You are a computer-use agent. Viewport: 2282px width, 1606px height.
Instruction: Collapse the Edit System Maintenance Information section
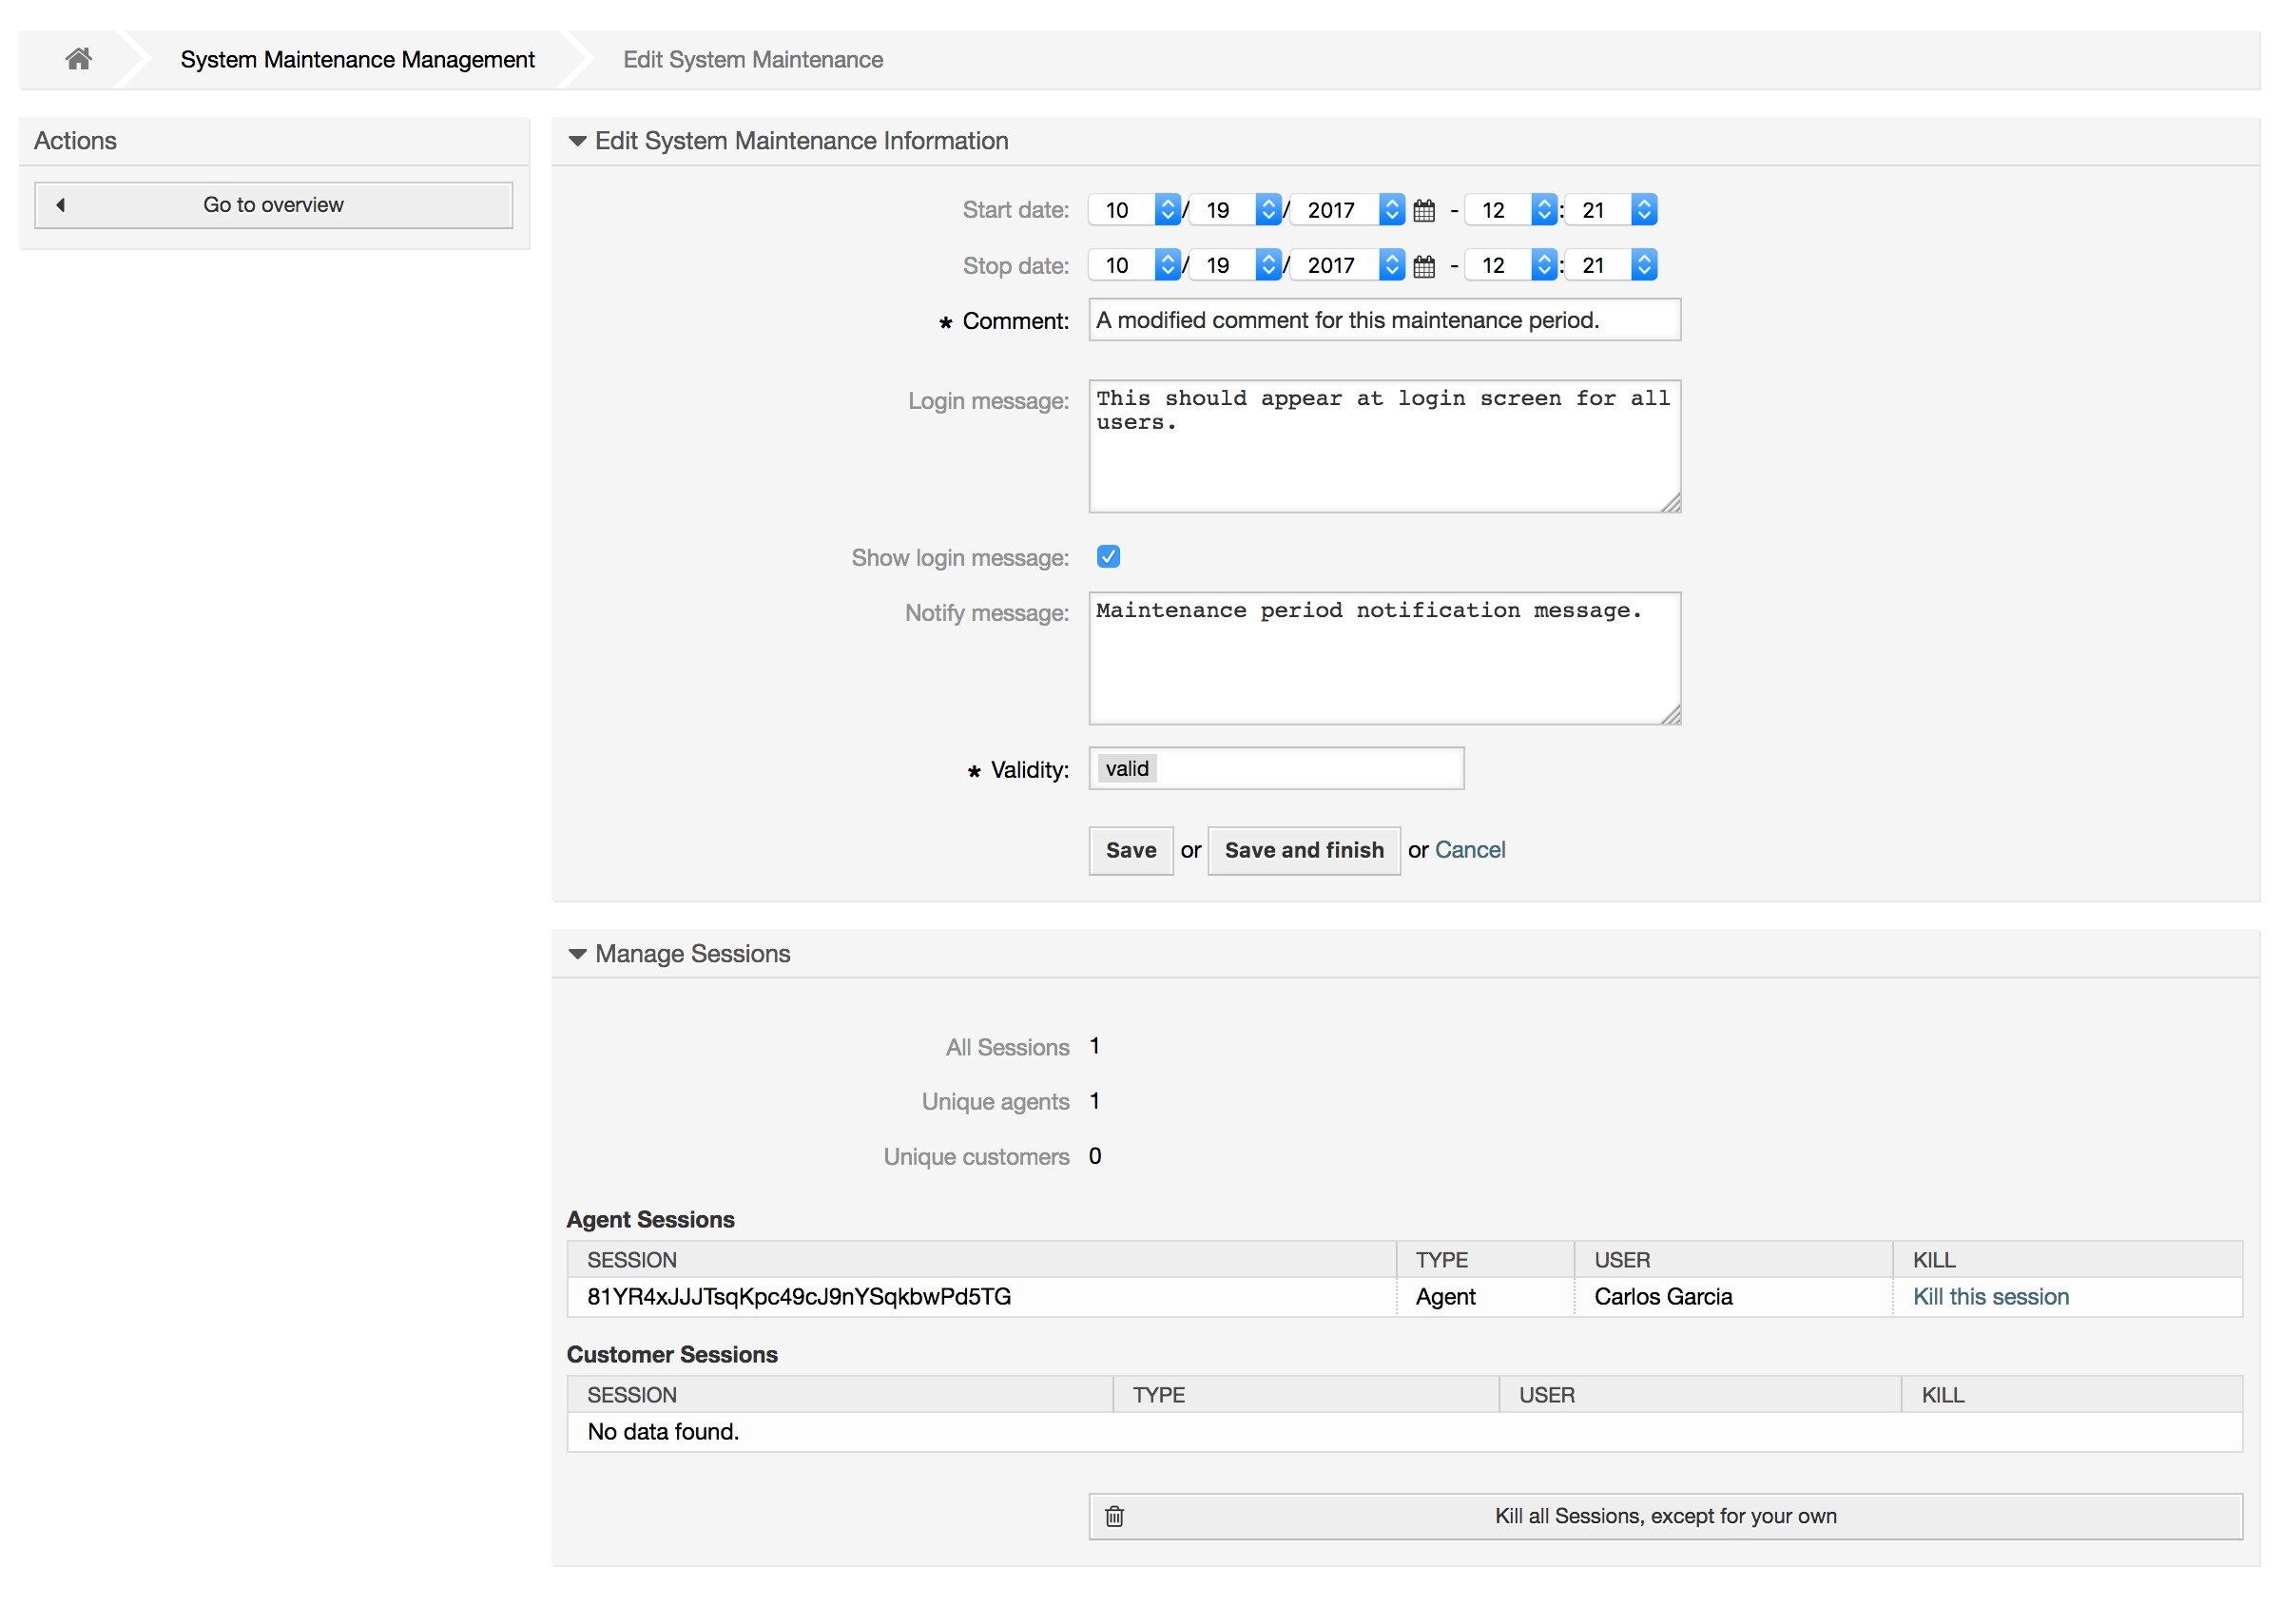coord(578,141)
